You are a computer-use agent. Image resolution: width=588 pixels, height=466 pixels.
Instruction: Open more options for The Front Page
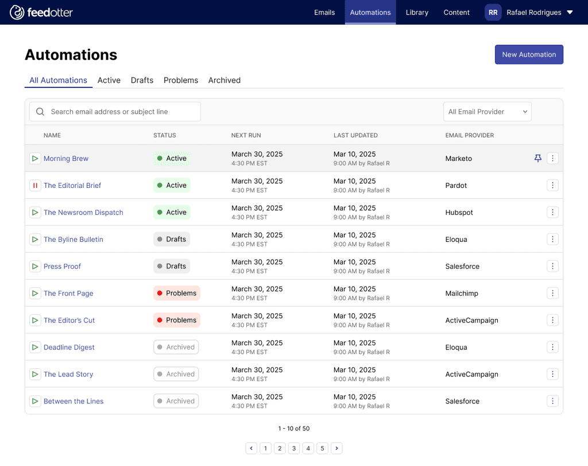coord(552,293)
